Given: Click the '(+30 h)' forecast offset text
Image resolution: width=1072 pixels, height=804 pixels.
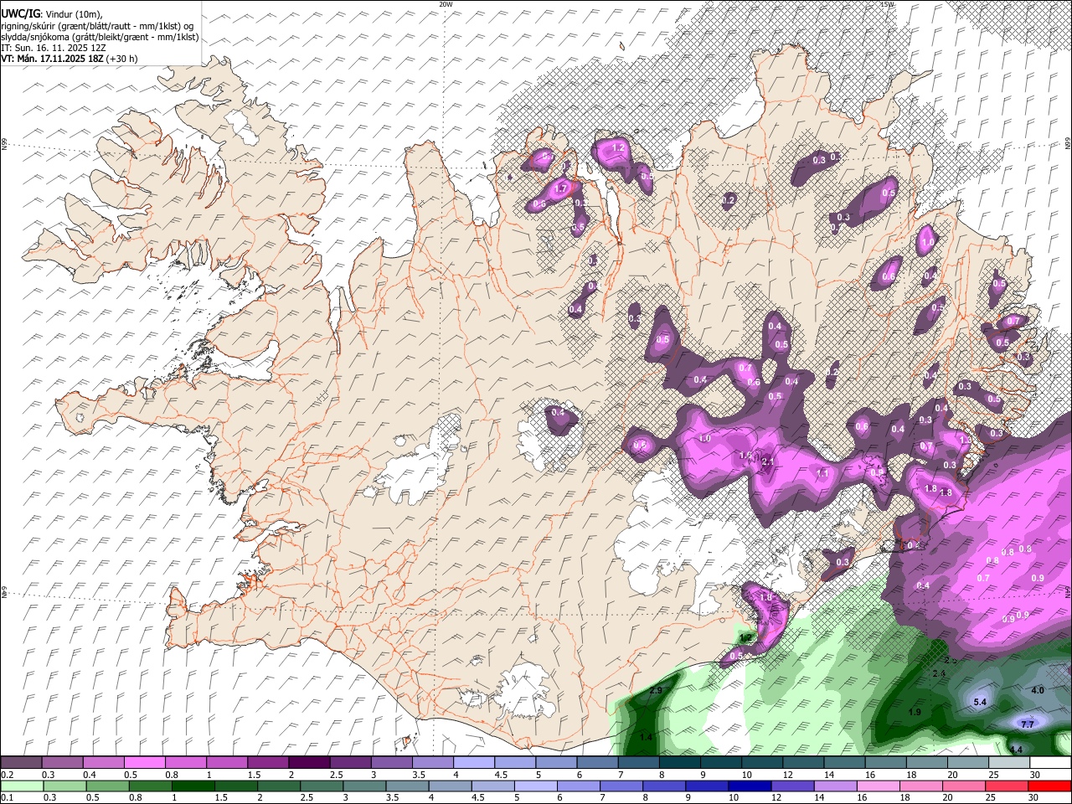Looking at the screenshot, I should pos(122,59).
